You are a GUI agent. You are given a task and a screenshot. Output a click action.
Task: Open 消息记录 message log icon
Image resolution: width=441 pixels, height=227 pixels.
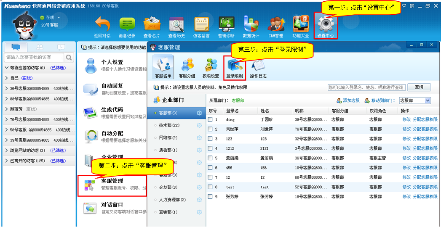coord(127,25)
